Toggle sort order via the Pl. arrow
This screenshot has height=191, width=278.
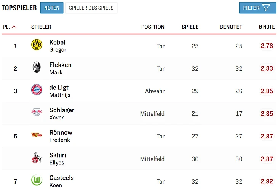point(14,27)
